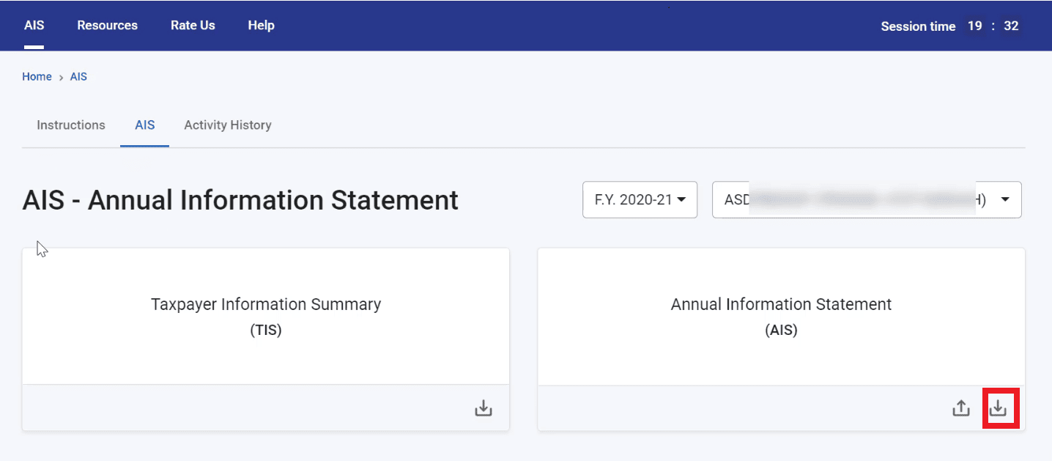
Task: Click the session timer minutes value 19
Action: pyautogui.click(x=974, y=26)
